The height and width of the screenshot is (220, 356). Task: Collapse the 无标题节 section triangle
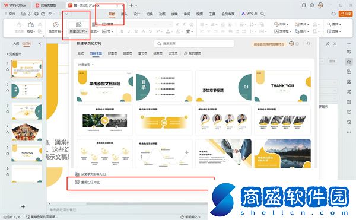8,54
